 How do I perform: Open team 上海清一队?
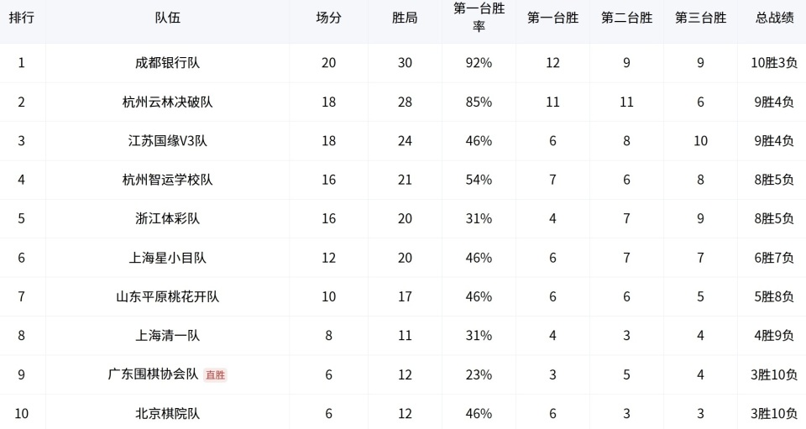coord(167,336)
